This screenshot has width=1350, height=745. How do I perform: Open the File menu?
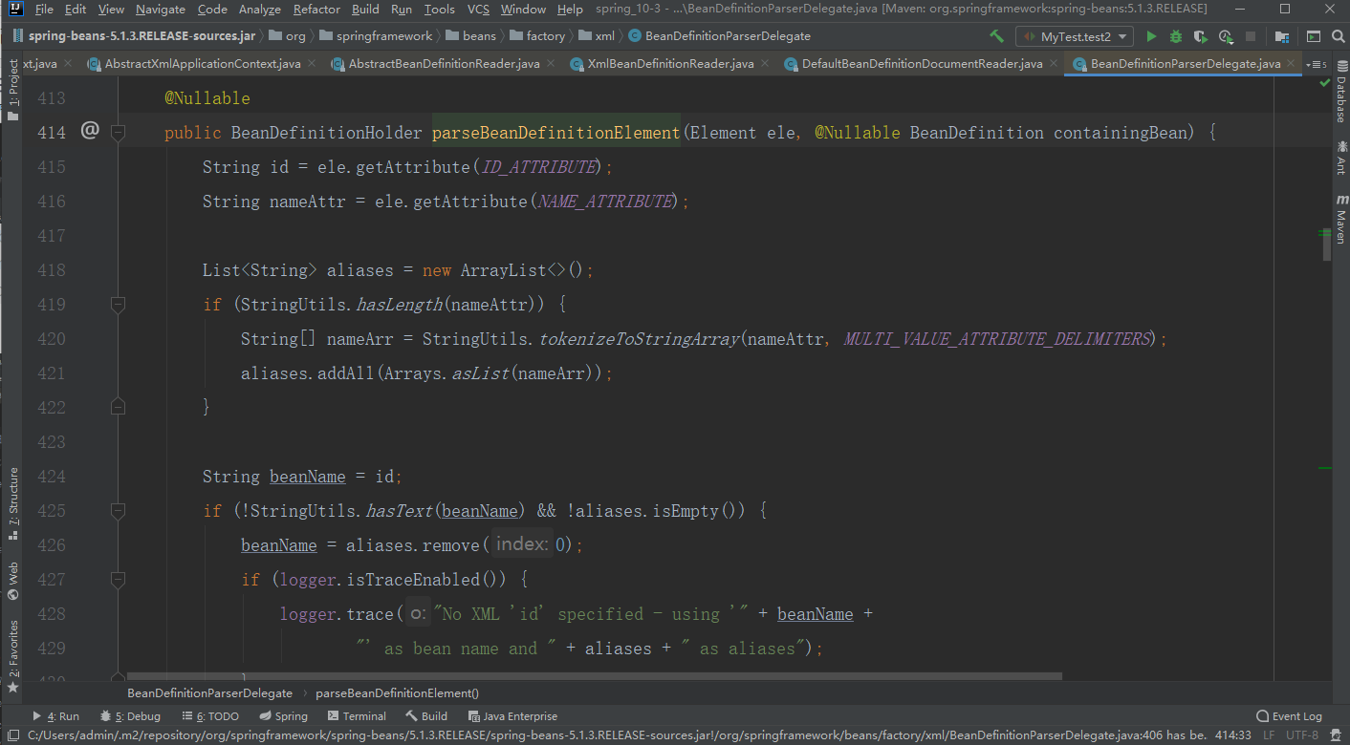coord(44,9)
